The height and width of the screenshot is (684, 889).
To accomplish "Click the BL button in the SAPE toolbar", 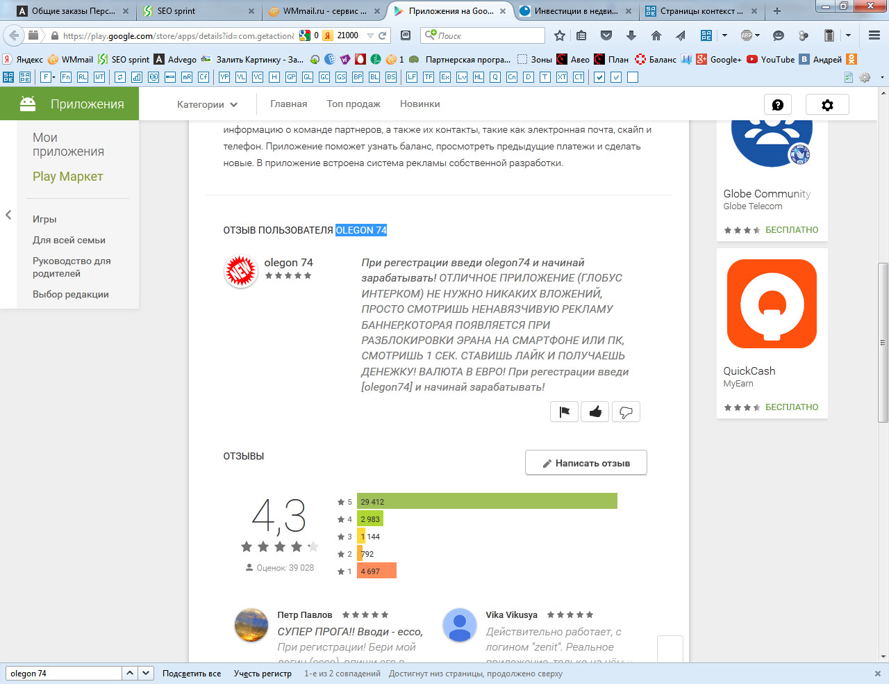I will tap(374, 77).
